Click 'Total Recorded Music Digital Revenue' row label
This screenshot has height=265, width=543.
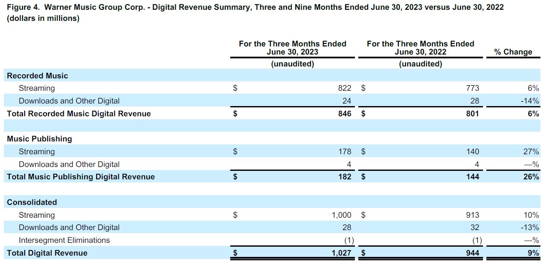(x=79, y=114)
